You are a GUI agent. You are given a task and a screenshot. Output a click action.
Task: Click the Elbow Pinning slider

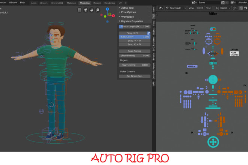click(x=135, y=55)
